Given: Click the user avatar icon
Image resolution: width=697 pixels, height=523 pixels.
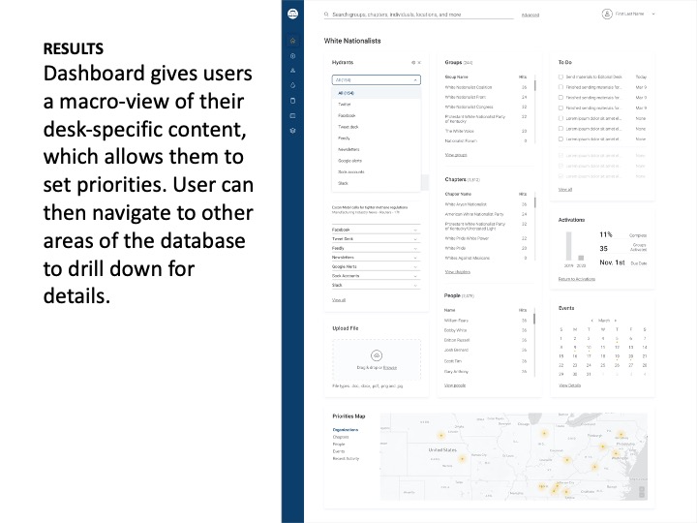Looking at the screenshot, I should click(x=607, y=15).
